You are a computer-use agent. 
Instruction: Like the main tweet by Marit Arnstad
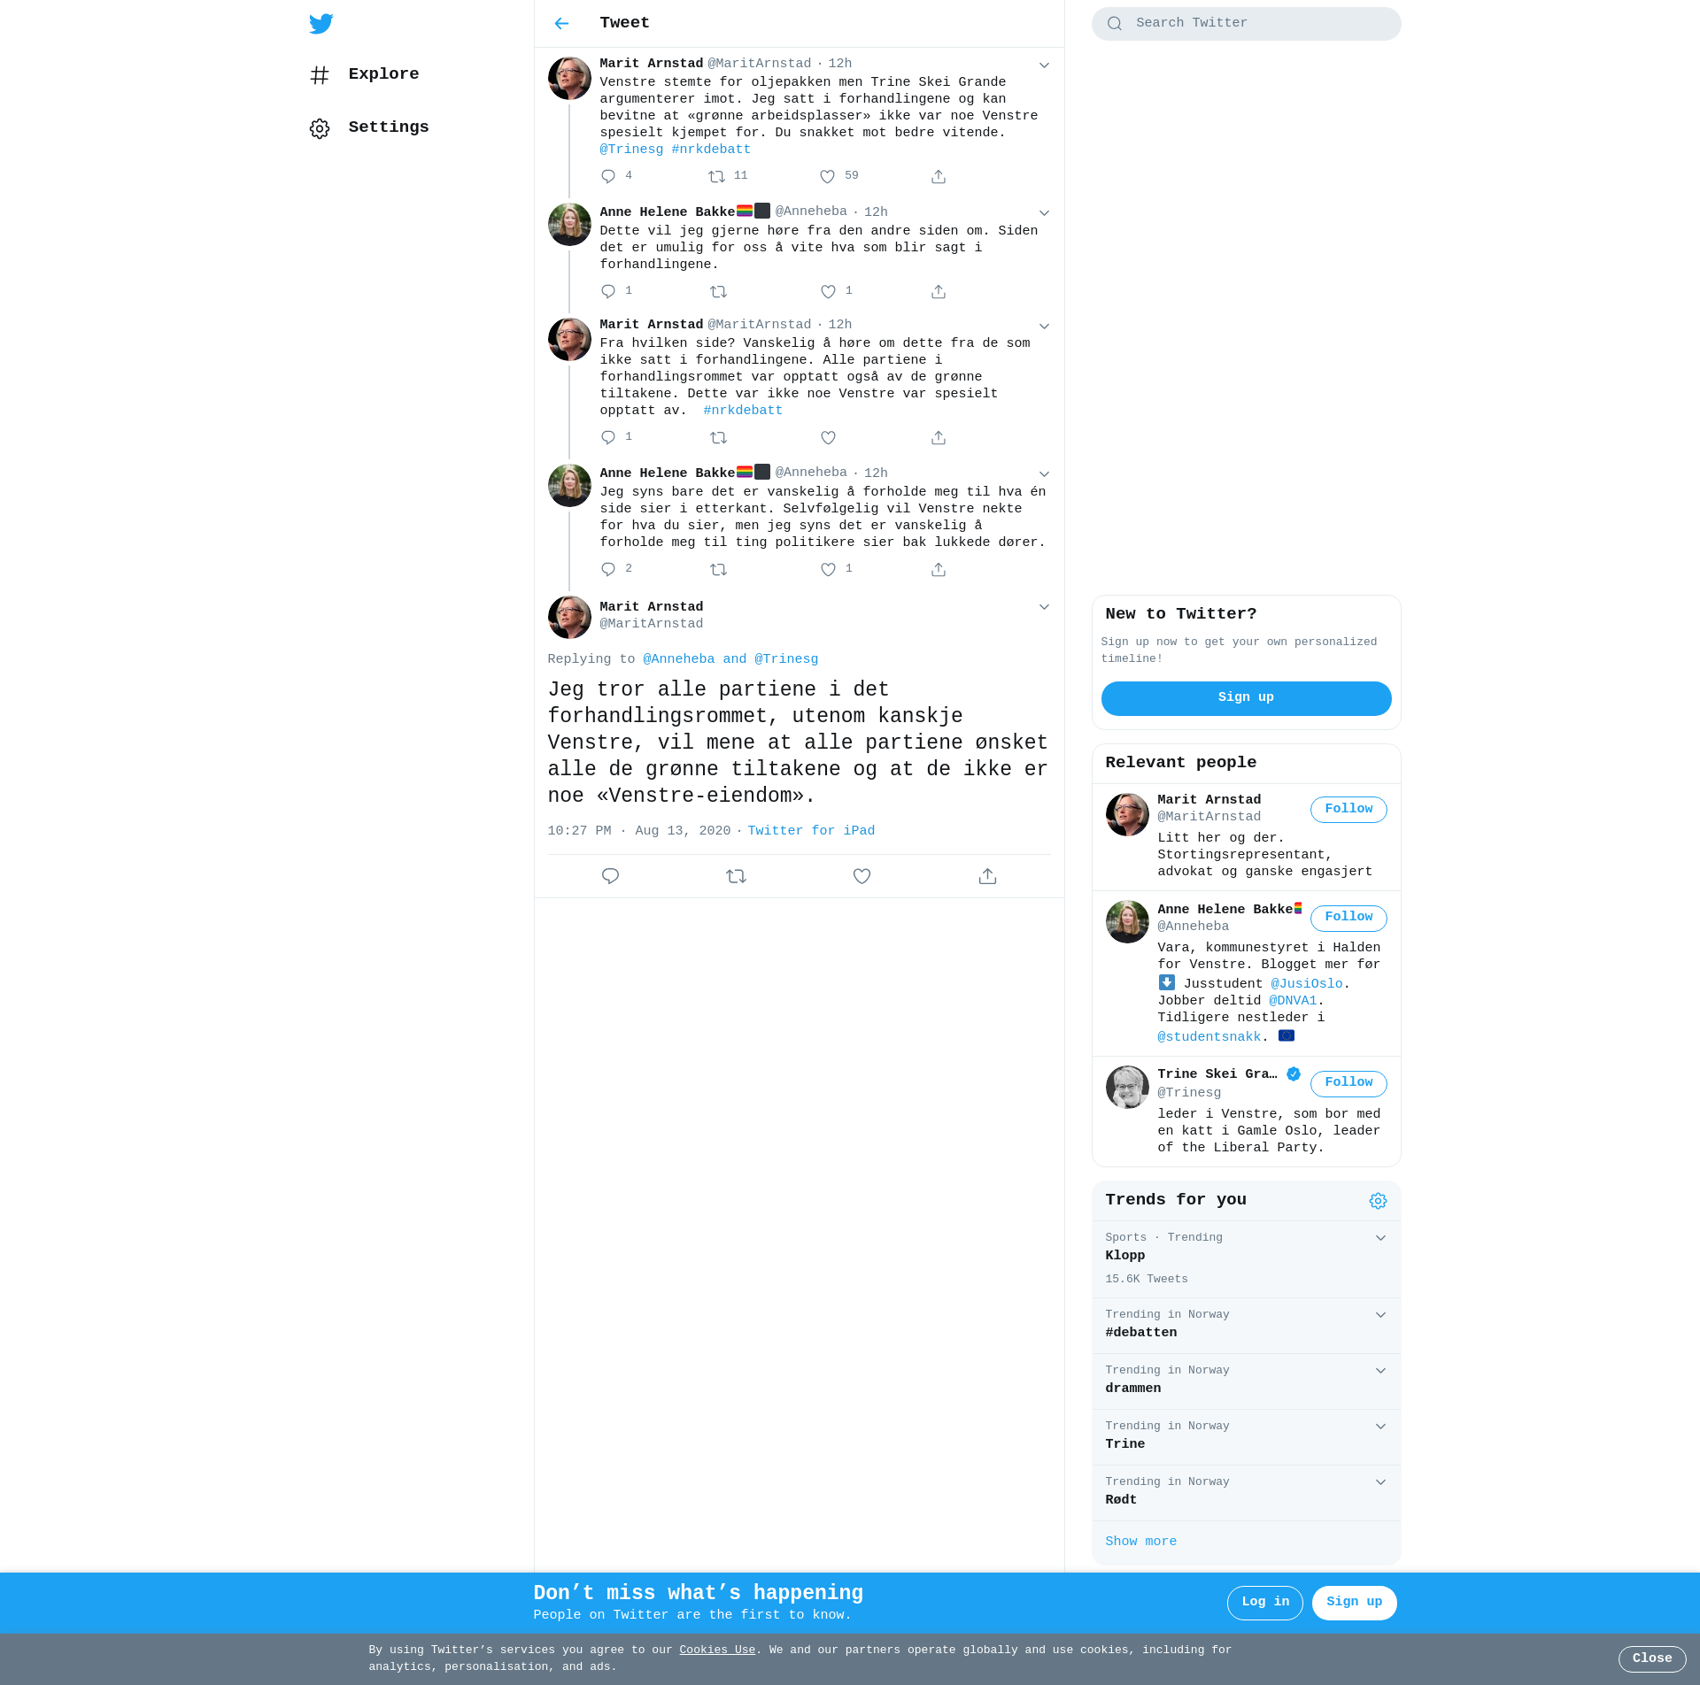coord(862,876)
